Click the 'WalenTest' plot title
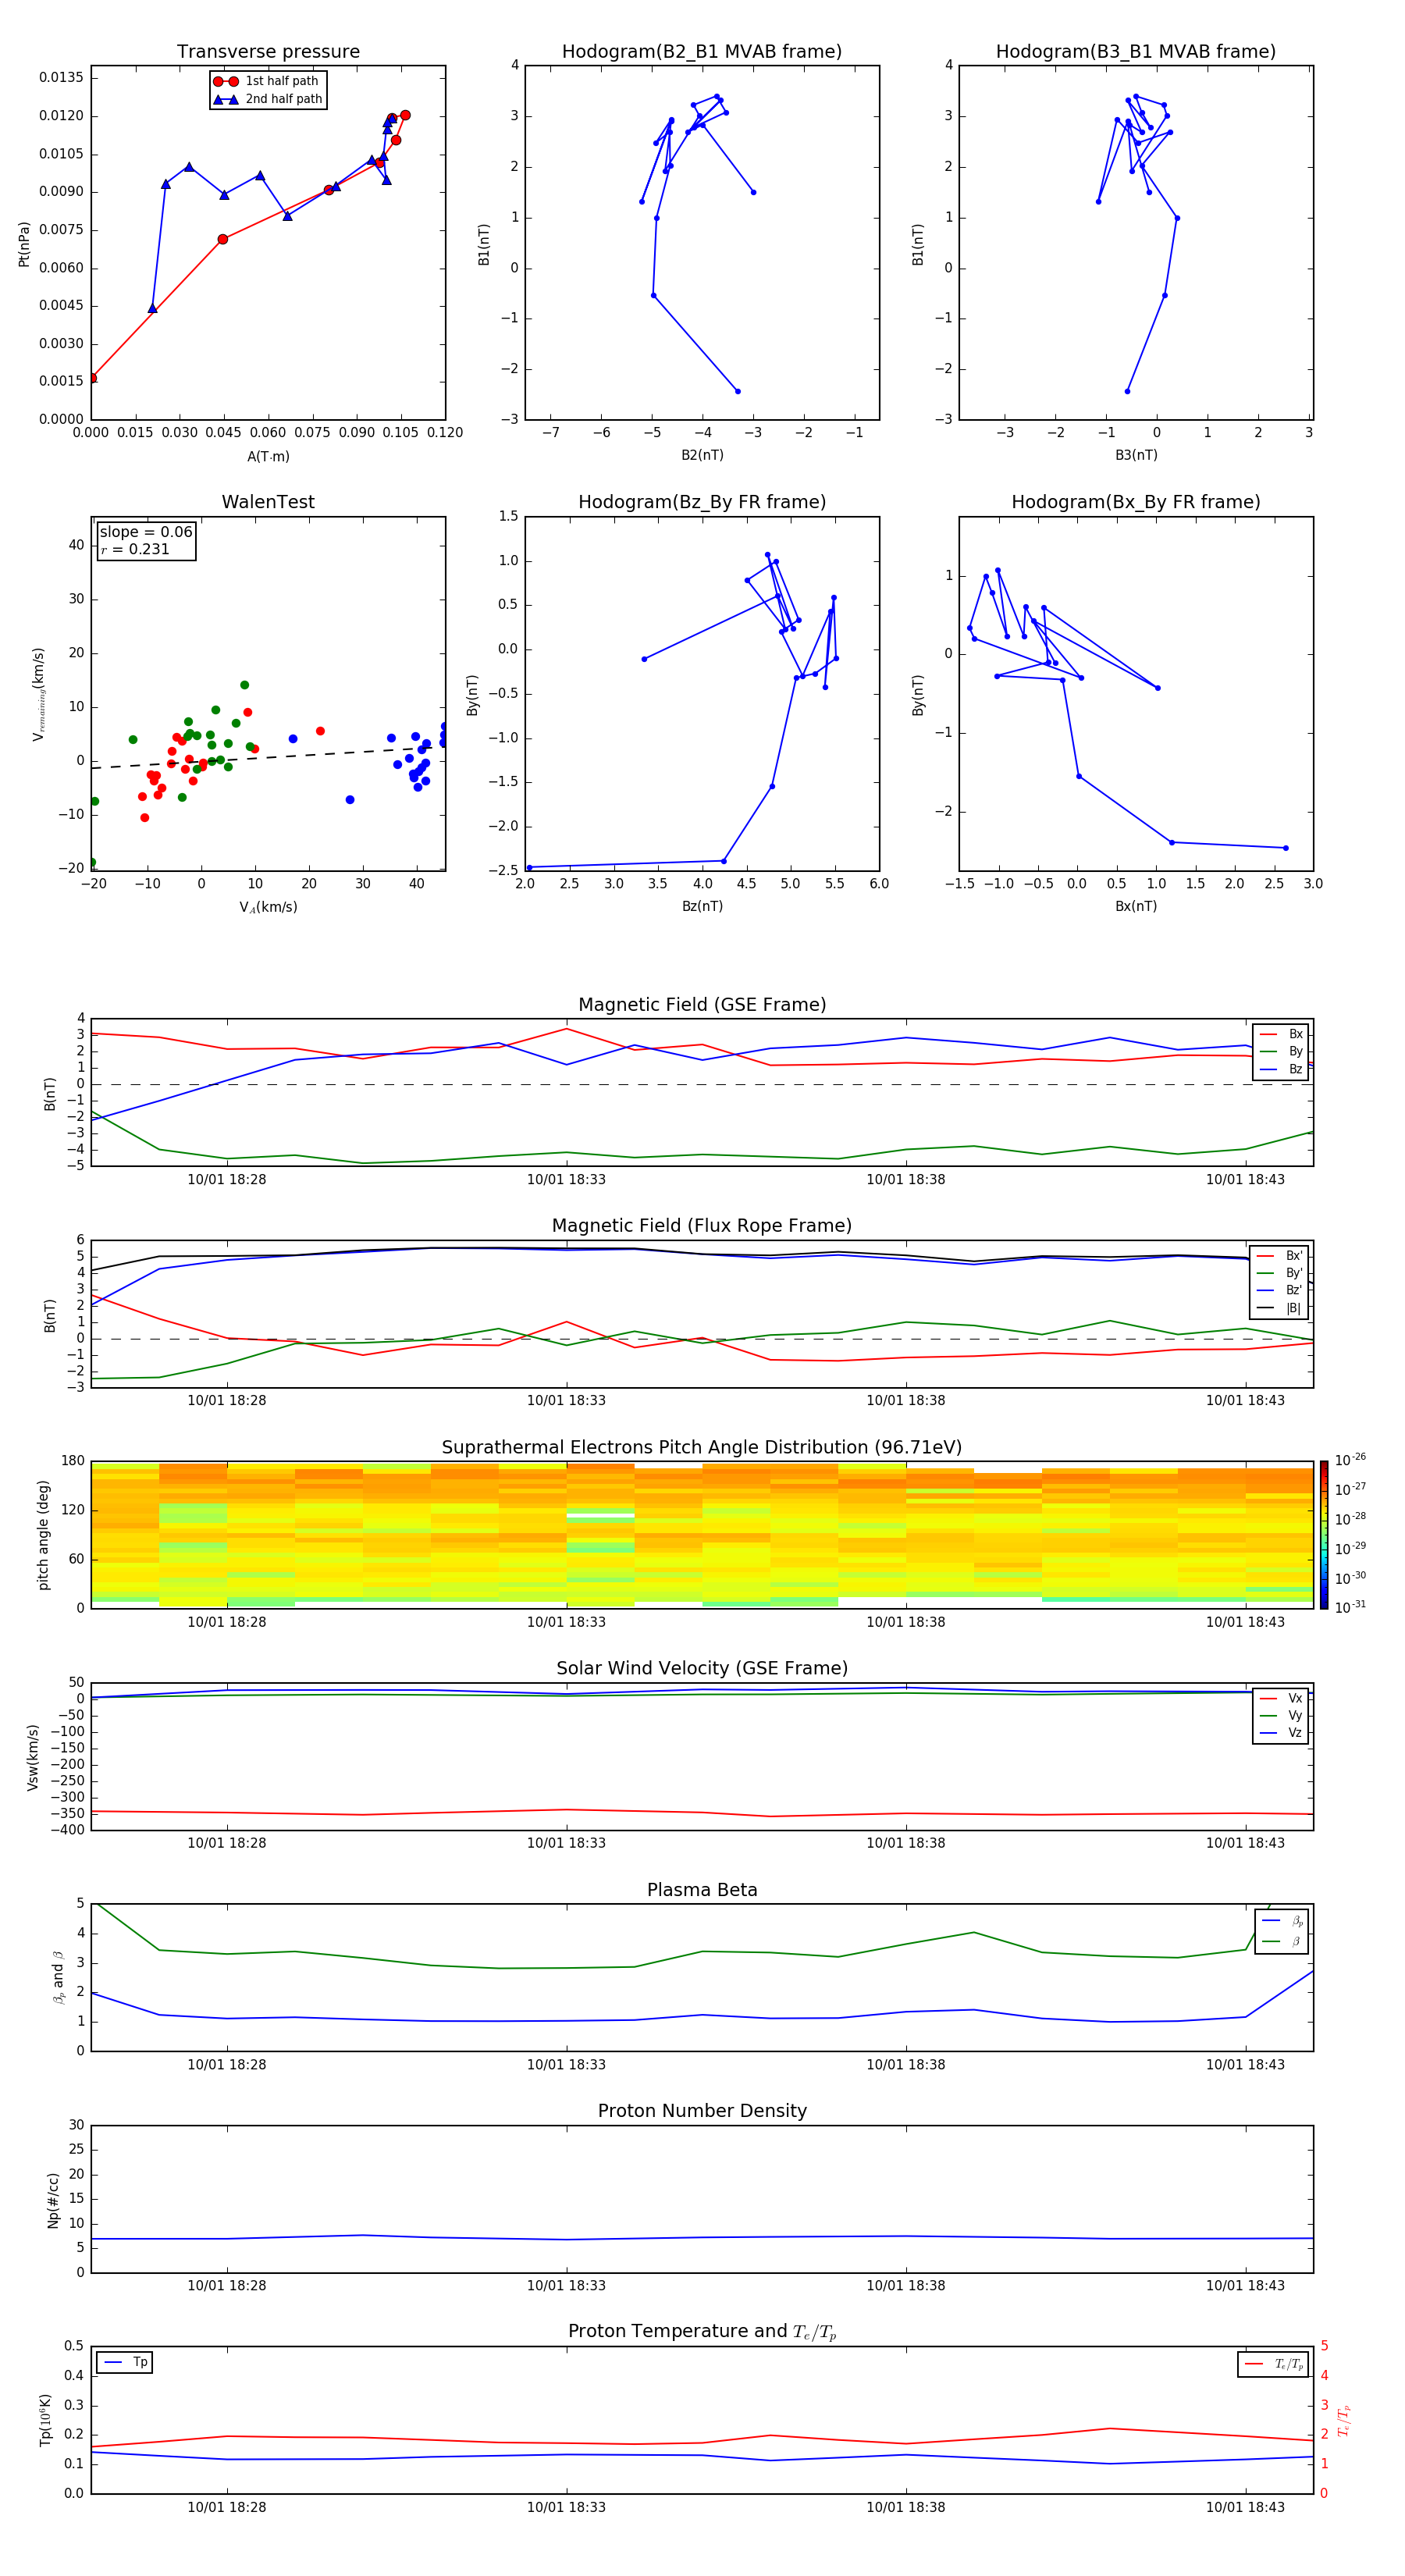 point(268,502)
